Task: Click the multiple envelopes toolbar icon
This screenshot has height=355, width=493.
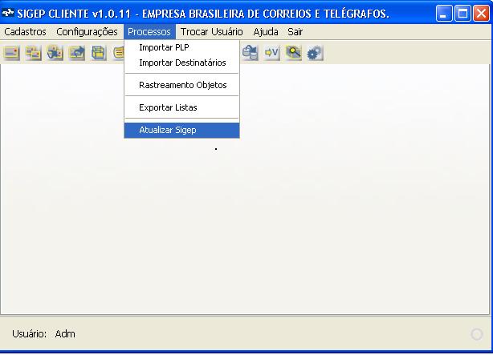Action: click(34, 53)
